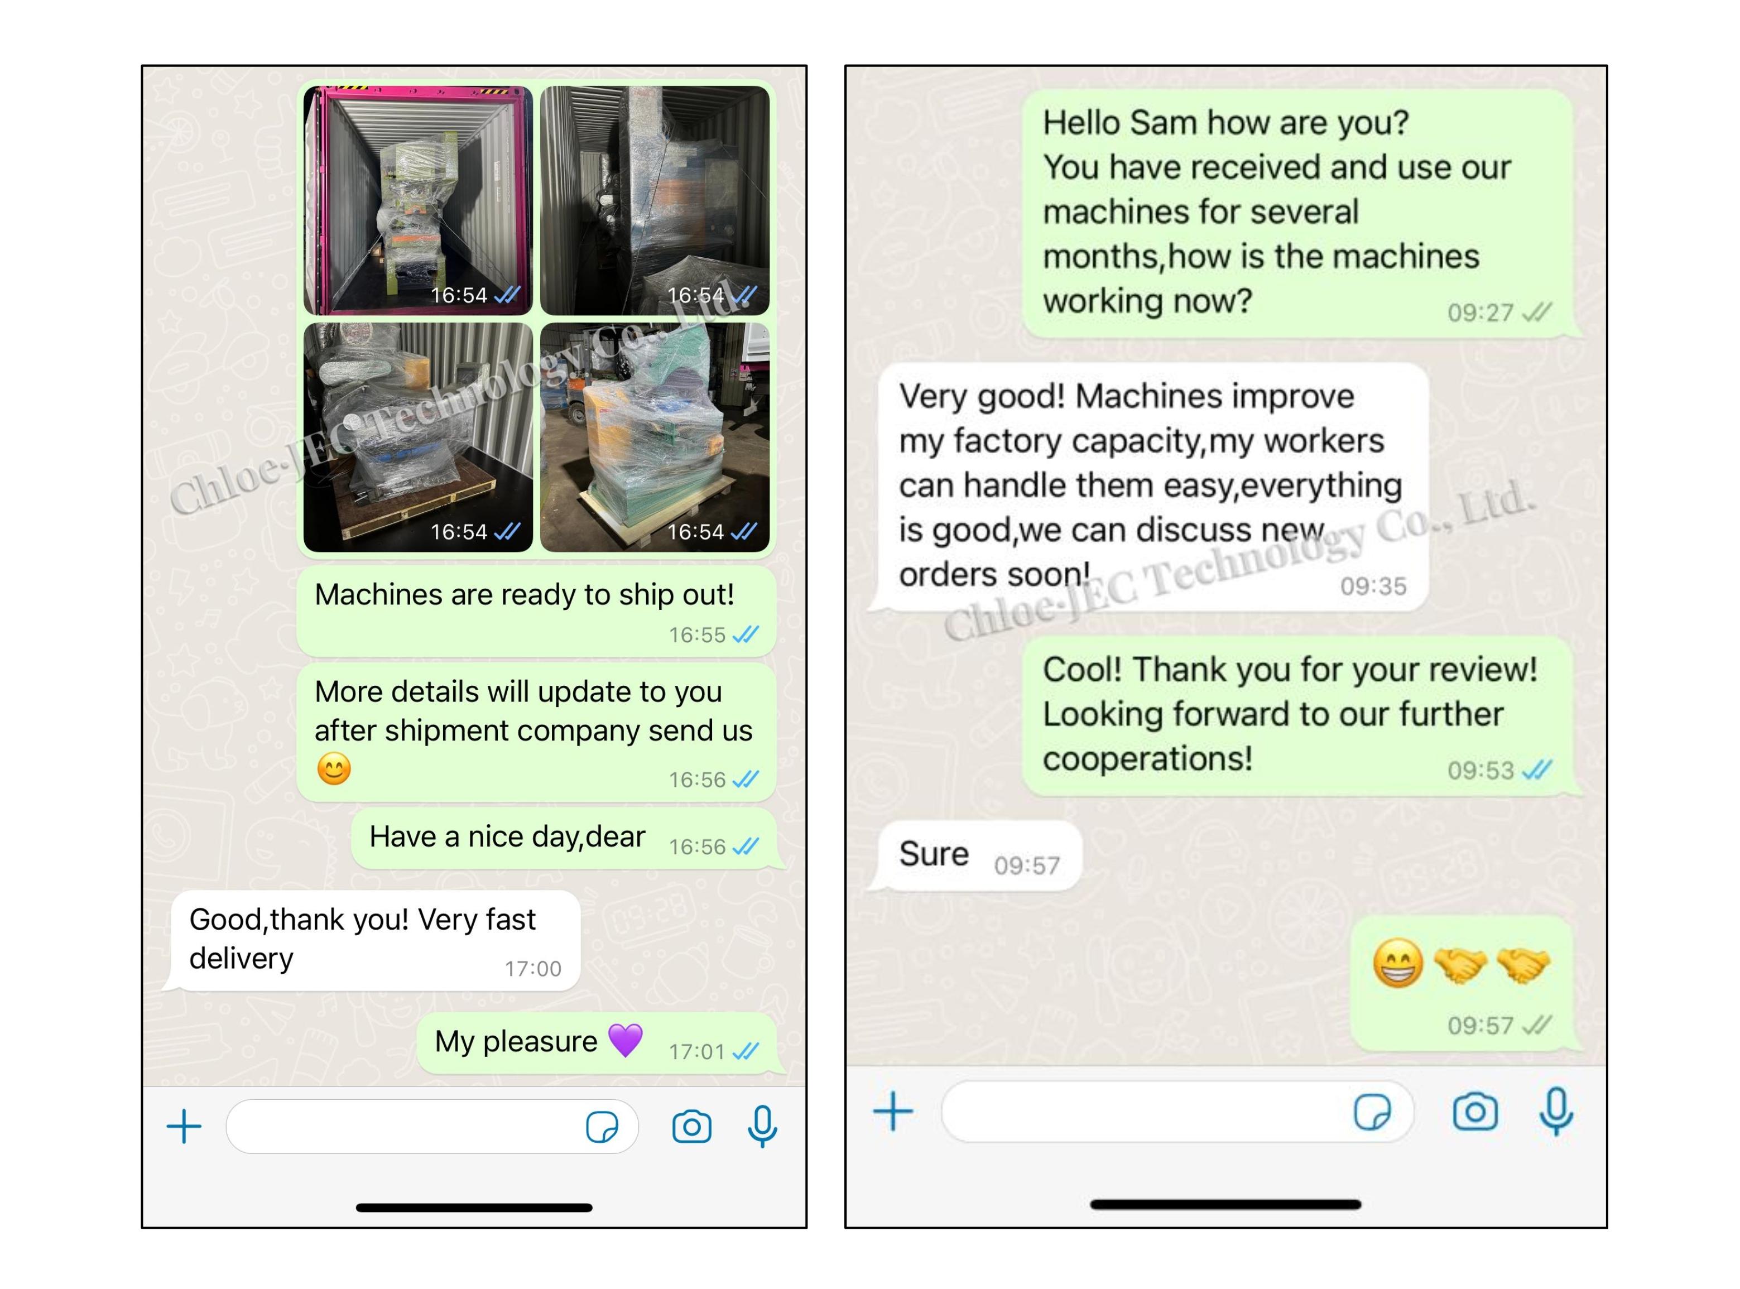Screen dimensions: 1740x1289
Task: Open sticker picker in right chat input
Action: tap(1372, 1112)
